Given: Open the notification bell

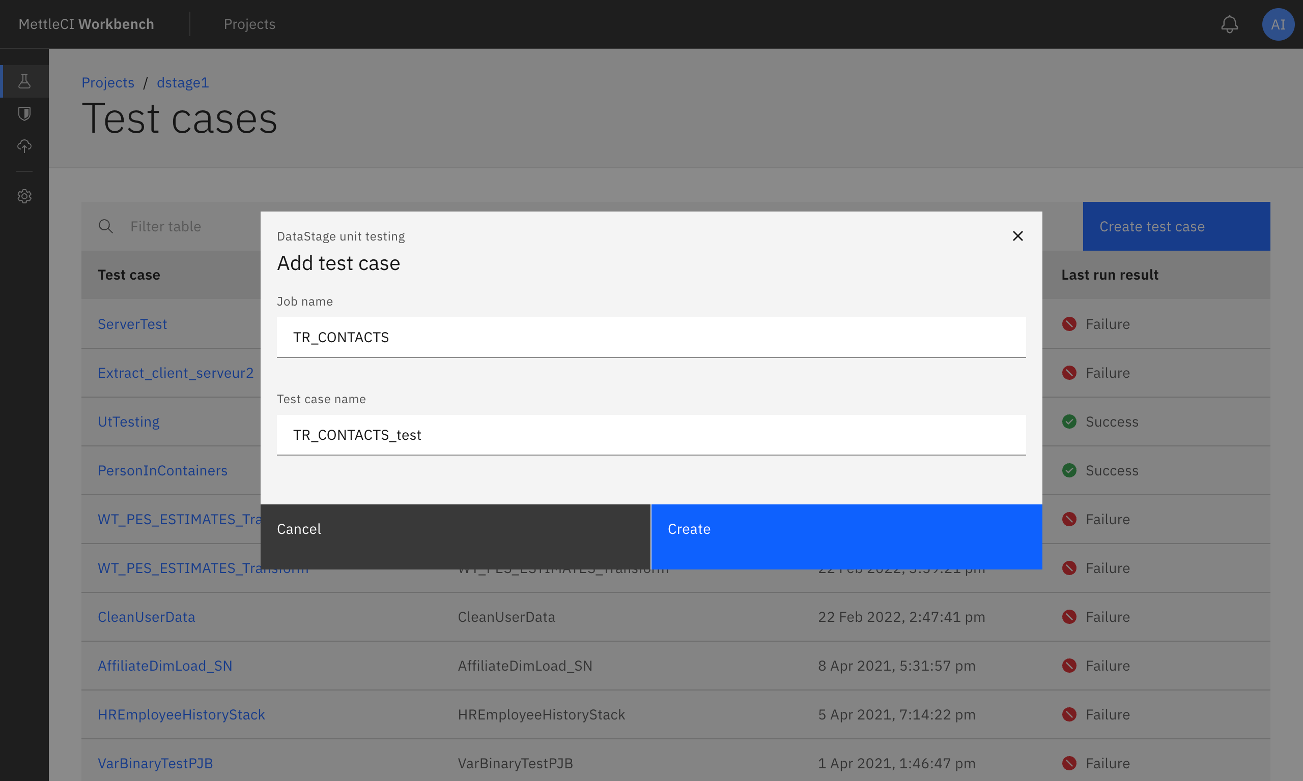Looking at the screenshot, I should (1229, 24).
